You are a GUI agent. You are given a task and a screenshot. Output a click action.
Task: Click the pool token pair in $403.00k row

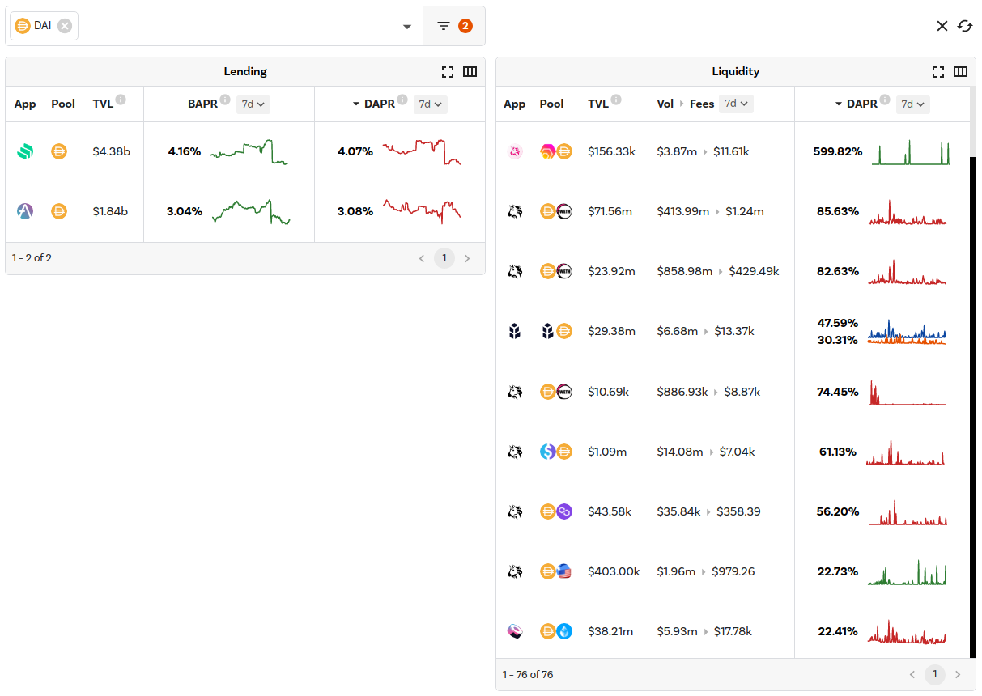pos(556,571)
